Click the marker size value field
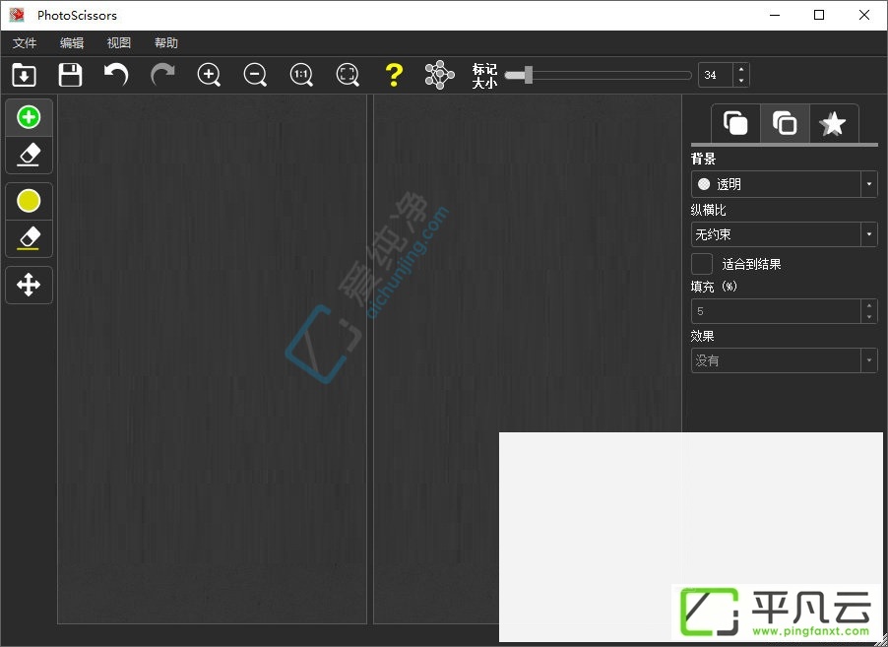 716,75
